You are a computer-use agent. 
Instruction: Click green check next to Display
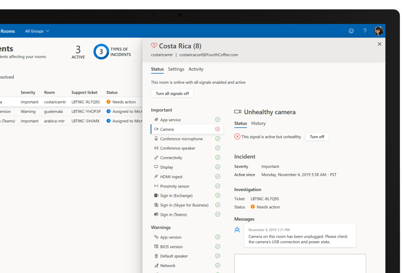[218, 167]
